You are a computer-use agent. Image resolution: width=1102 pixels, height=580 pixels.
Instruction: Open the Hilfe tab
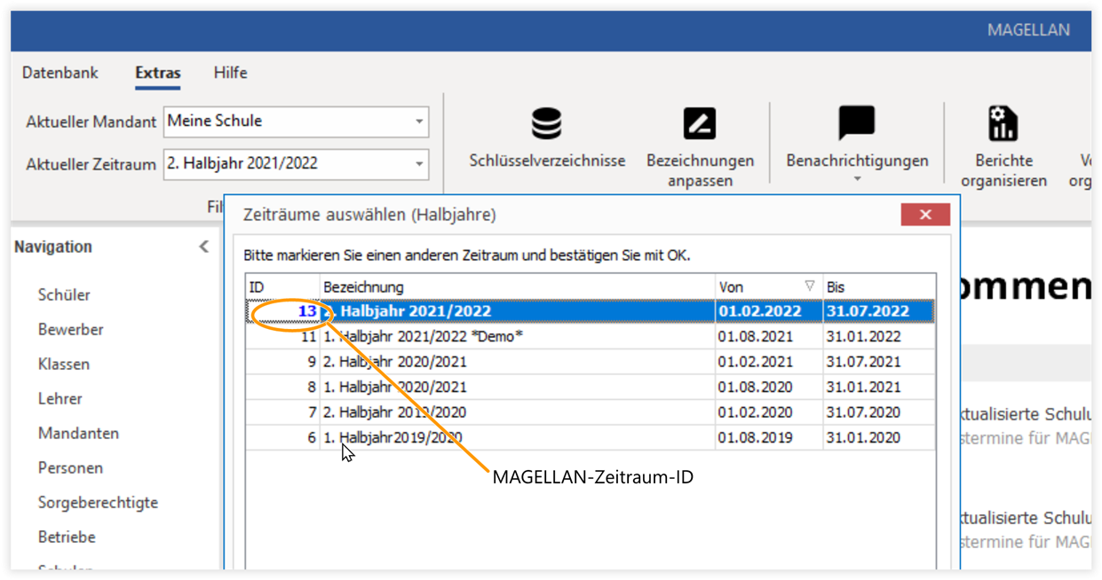231,73
